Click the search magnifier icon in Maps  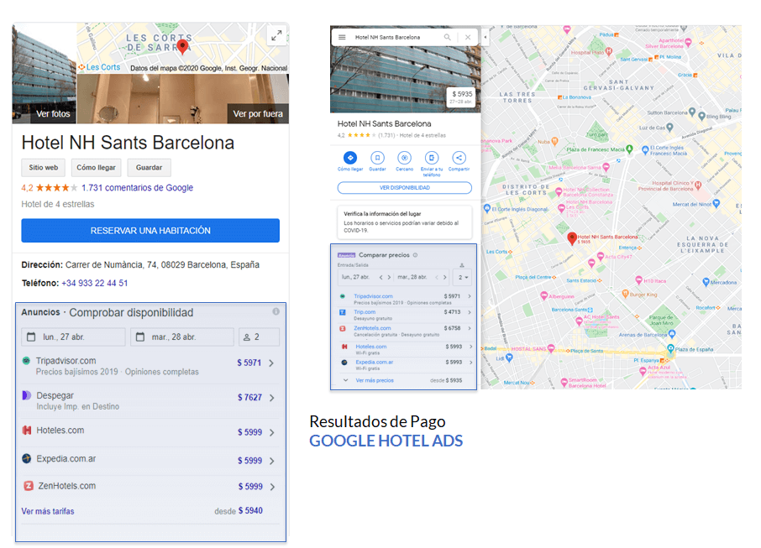447,37
